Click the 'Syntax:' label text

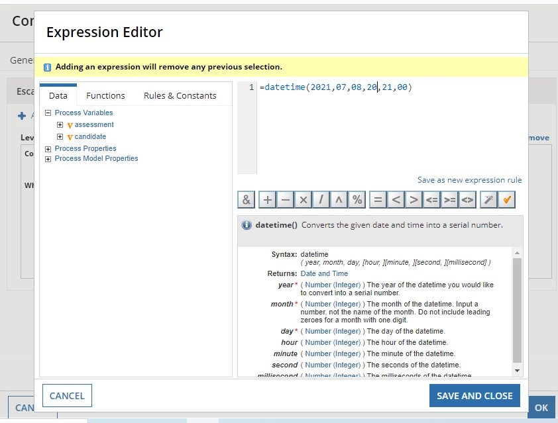284,254
